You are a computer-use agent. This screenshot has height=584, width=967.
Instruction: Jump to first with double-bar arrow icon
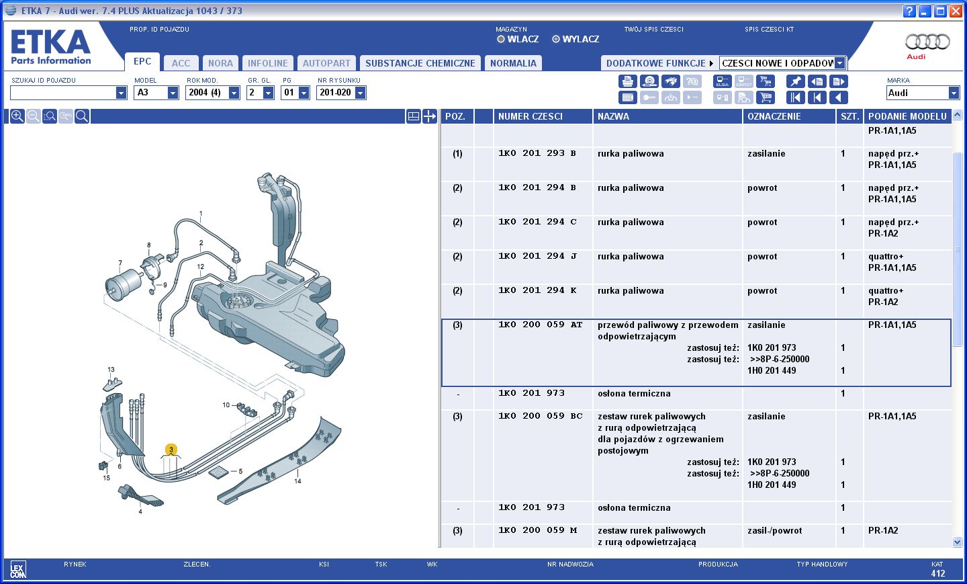pyautogui.click(x=795, y=97)
